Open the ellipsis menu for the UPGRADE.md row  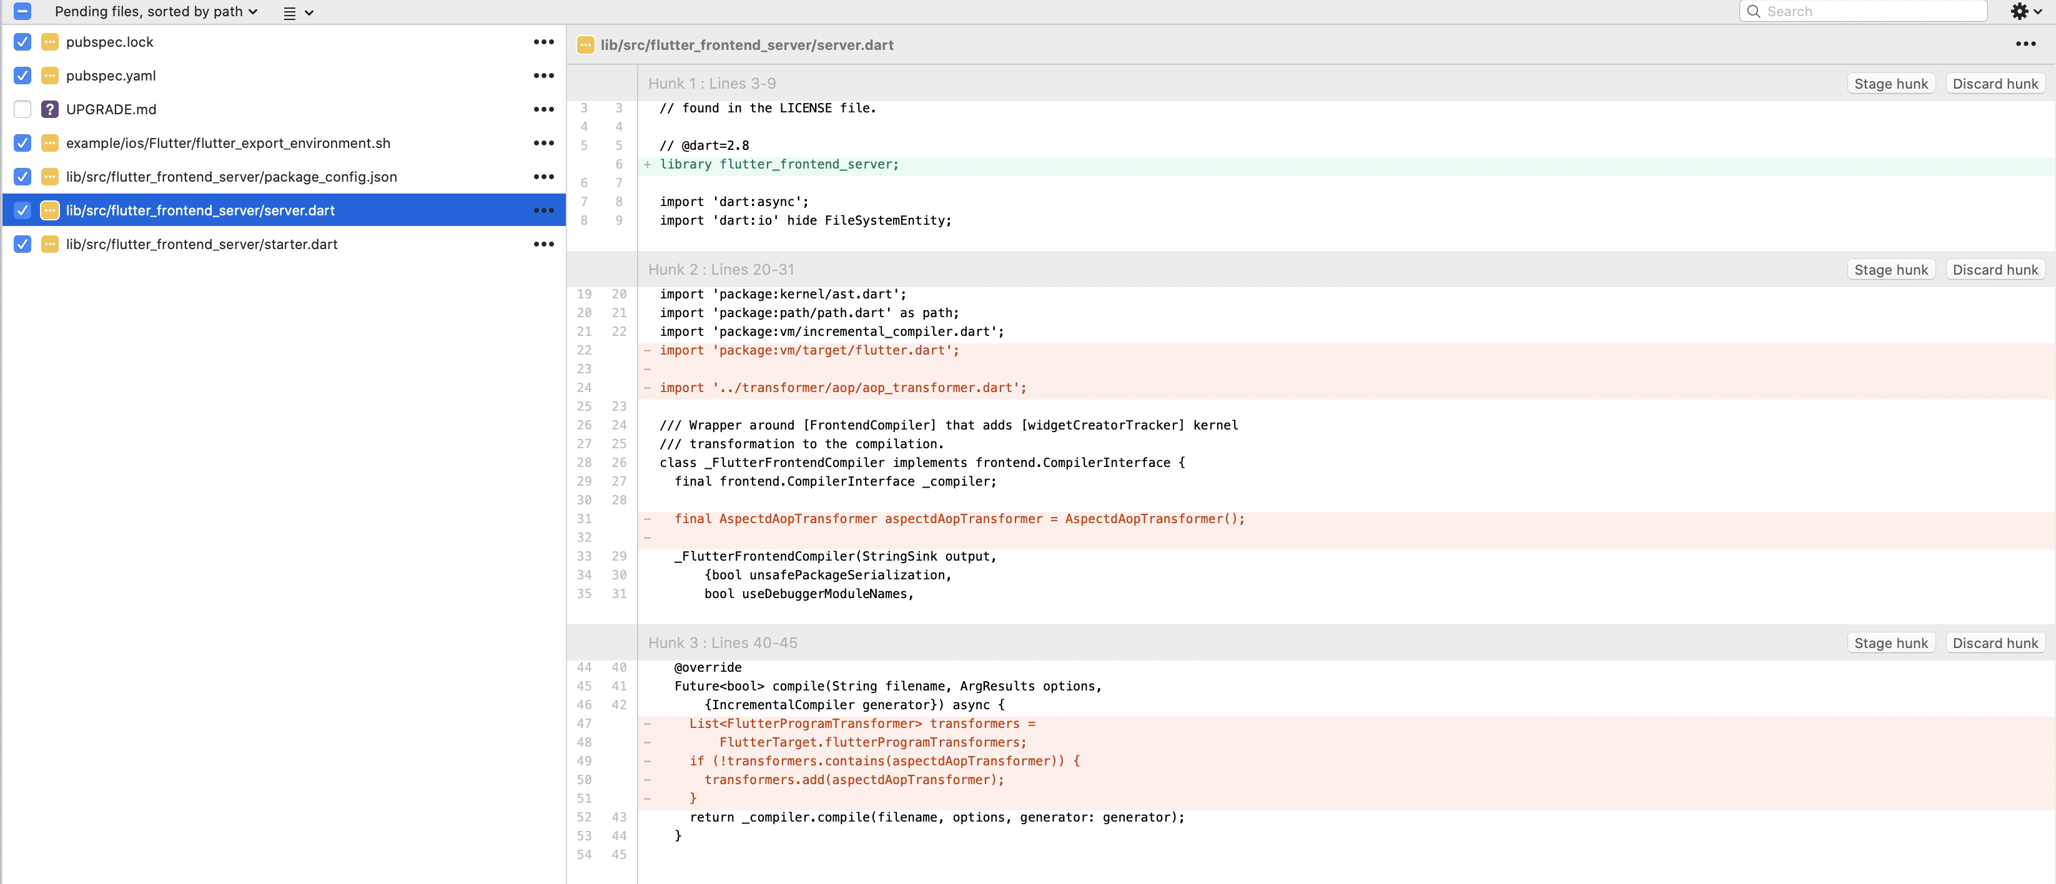543,109
